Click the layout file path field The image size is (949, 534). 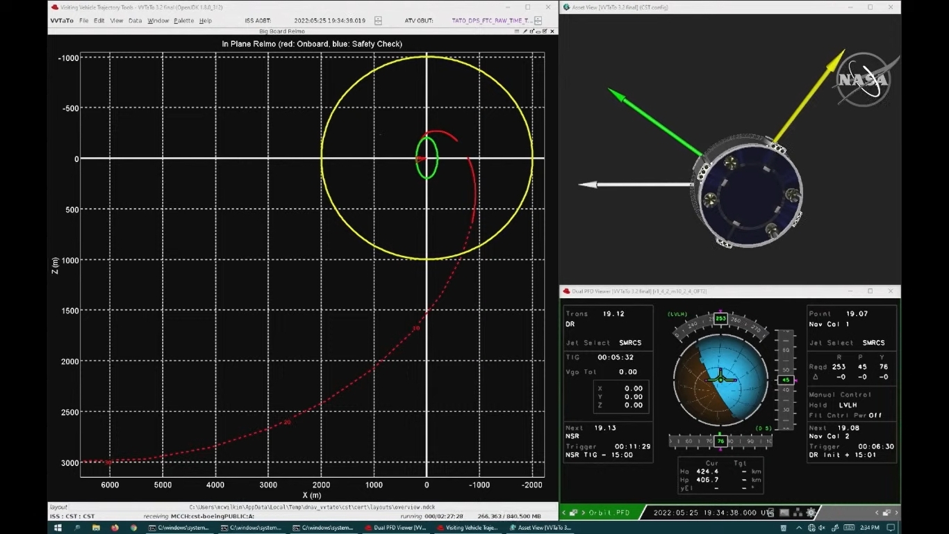312,507
